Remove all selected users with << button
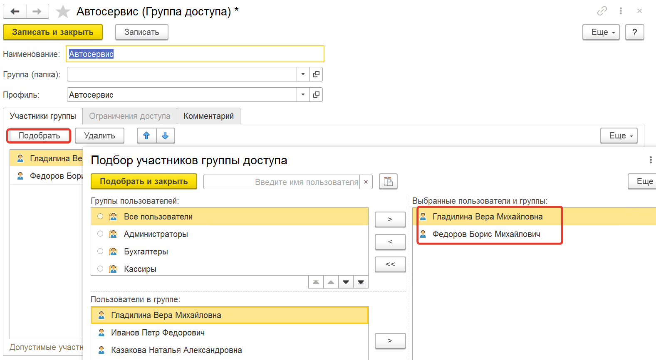Screen dimensions: 656x360 pyautogui.click(x=390, y=264)
